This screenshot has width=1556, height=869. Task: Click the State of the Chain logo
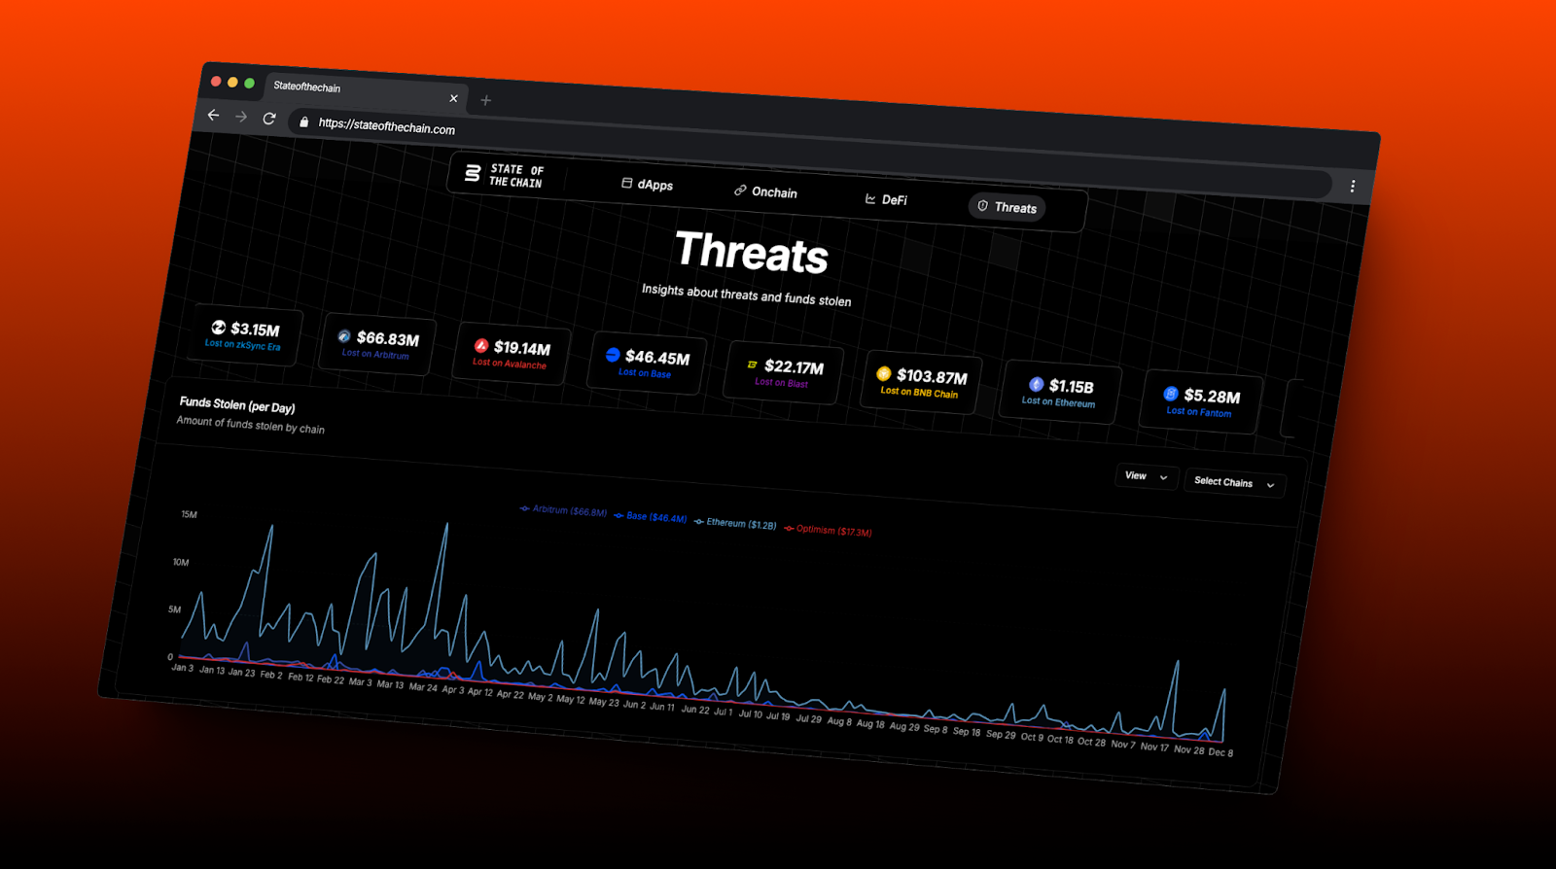[x=504, y=175]
